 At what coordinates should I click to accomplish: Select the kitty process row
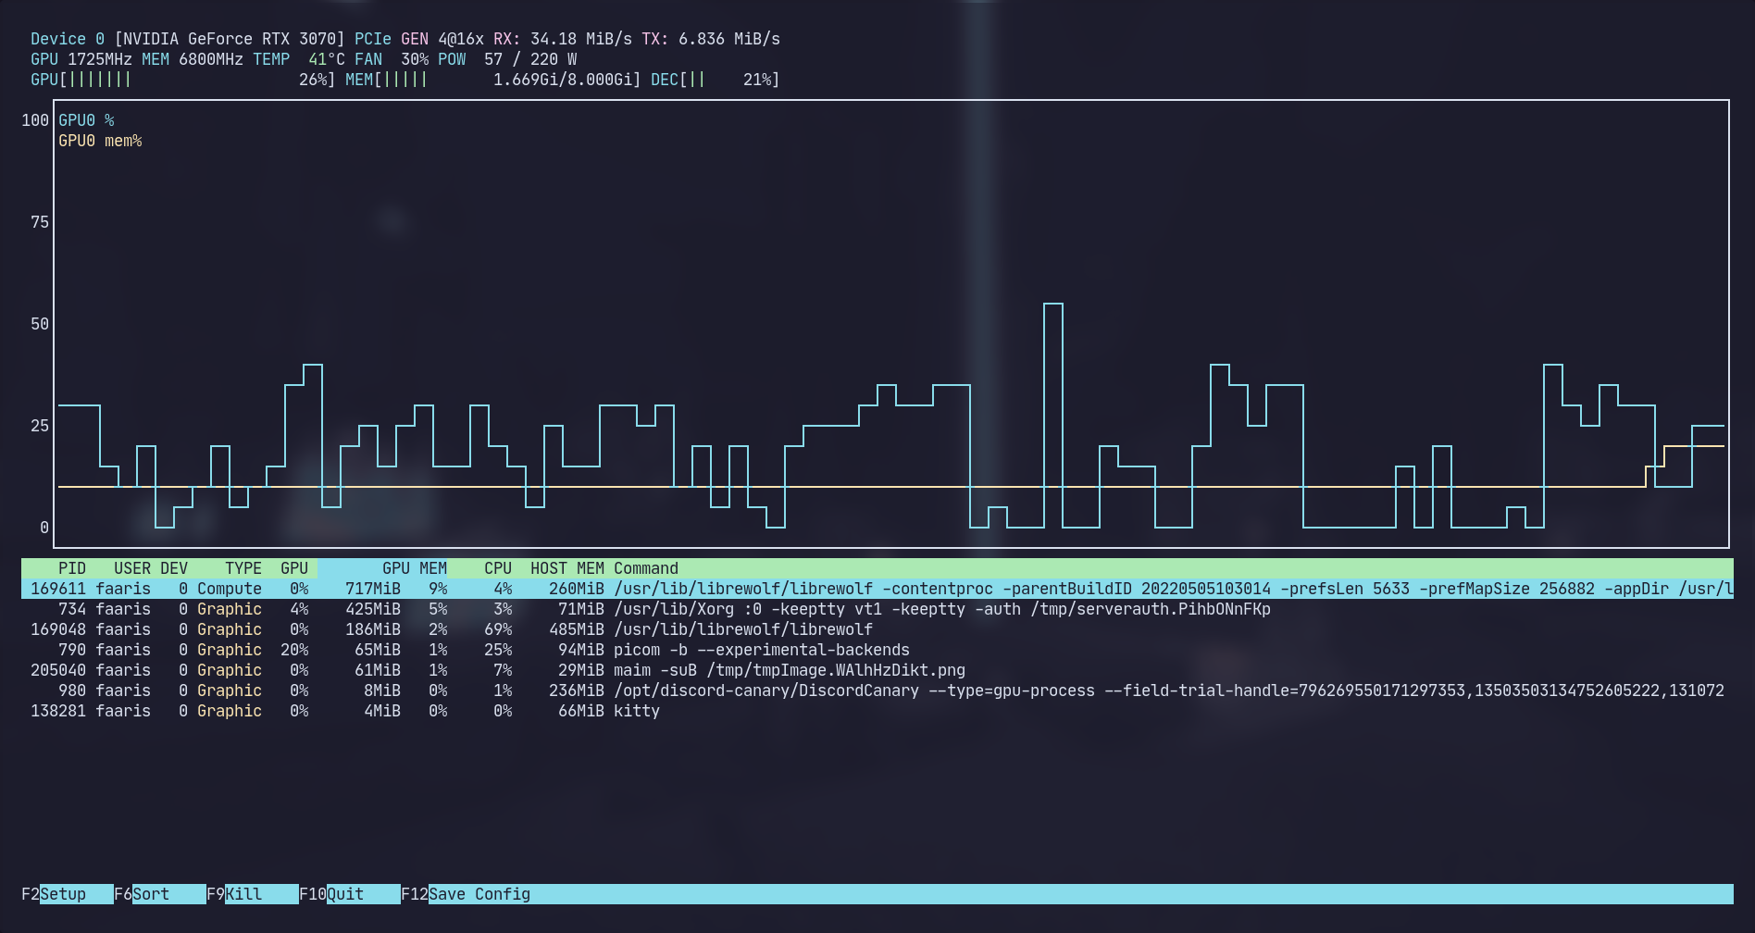point(370,711)
